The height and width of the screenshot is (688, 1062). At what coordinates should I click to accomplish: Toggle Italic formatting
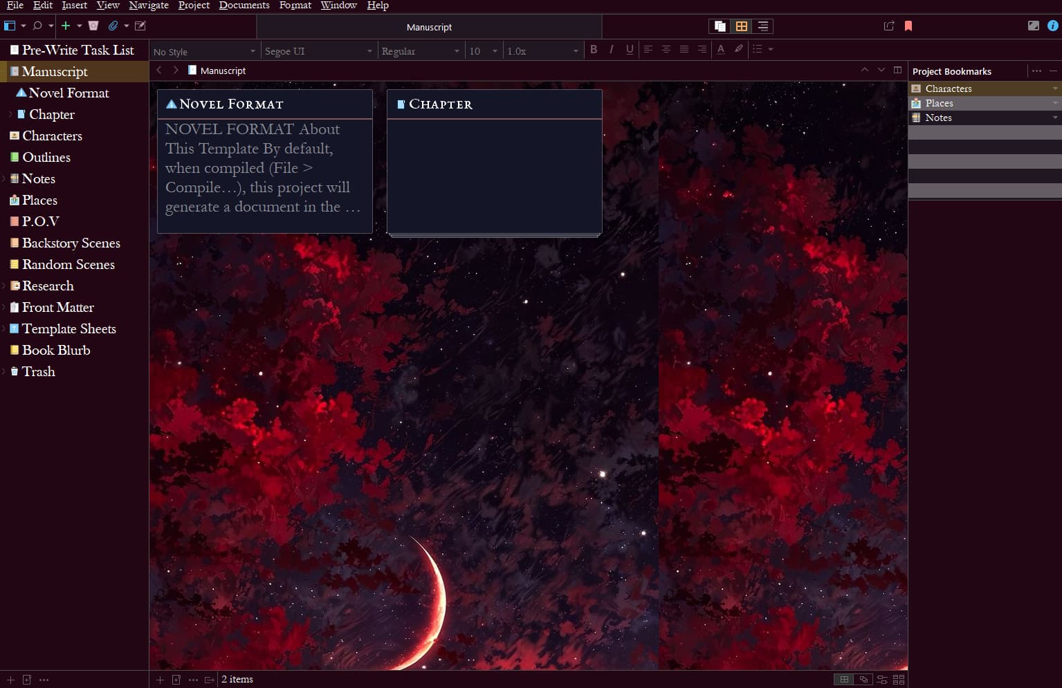pyautogui.click(x=612, y=49)
